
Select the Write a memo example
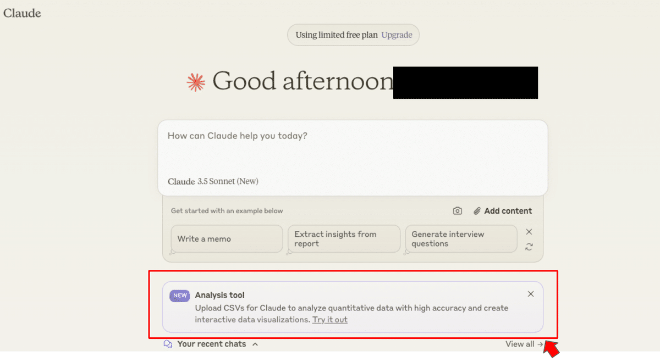(226, 238)
